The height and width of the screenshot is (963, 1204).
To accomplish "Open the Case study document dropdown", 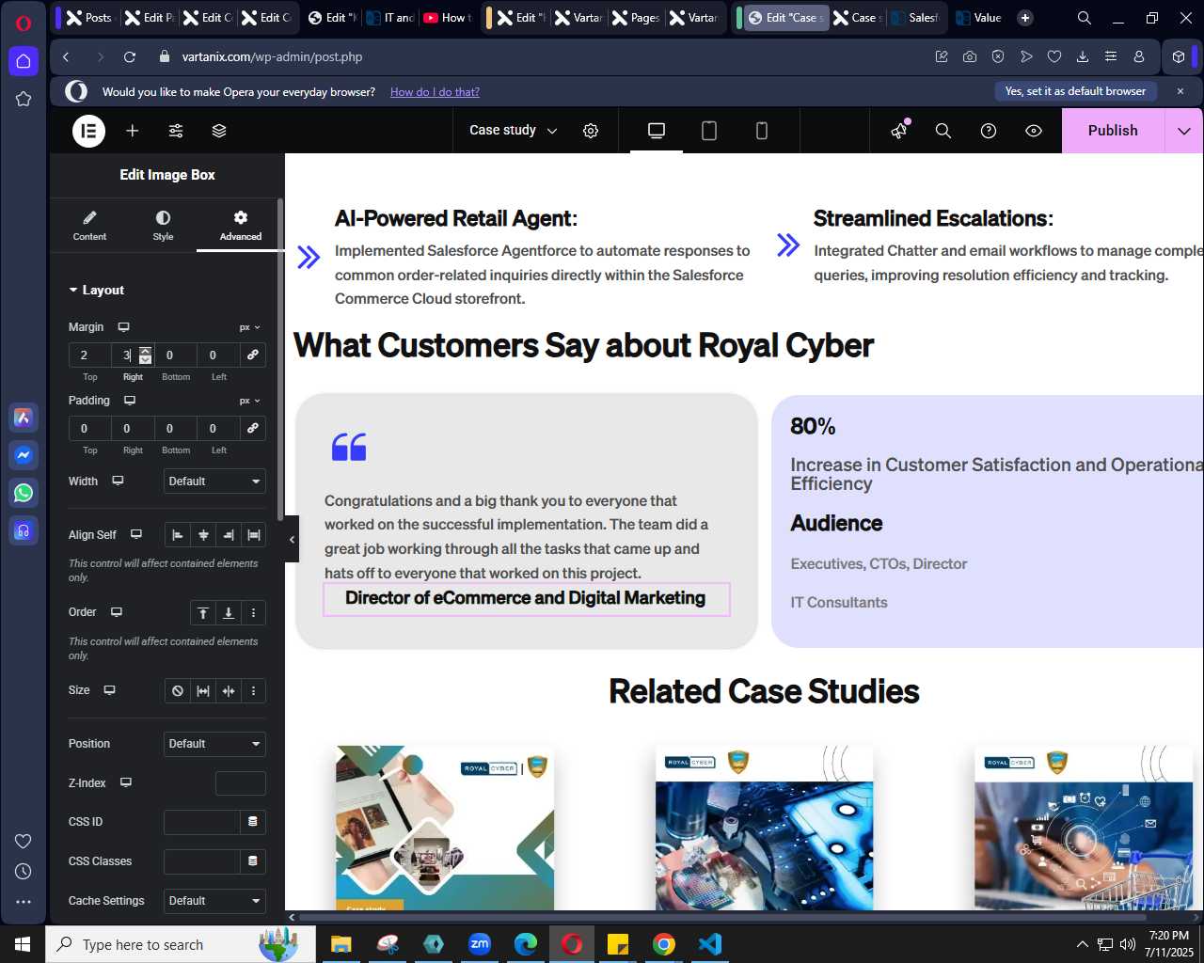I will pyautogui.click(x=514, y=131).
